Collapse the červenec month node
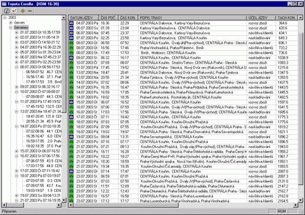Screen dimensions: 305x215 11,28
